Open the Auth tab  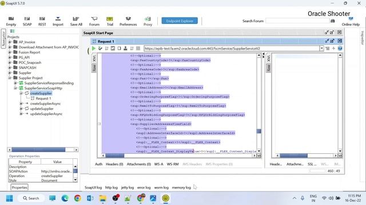click(99, 164)
